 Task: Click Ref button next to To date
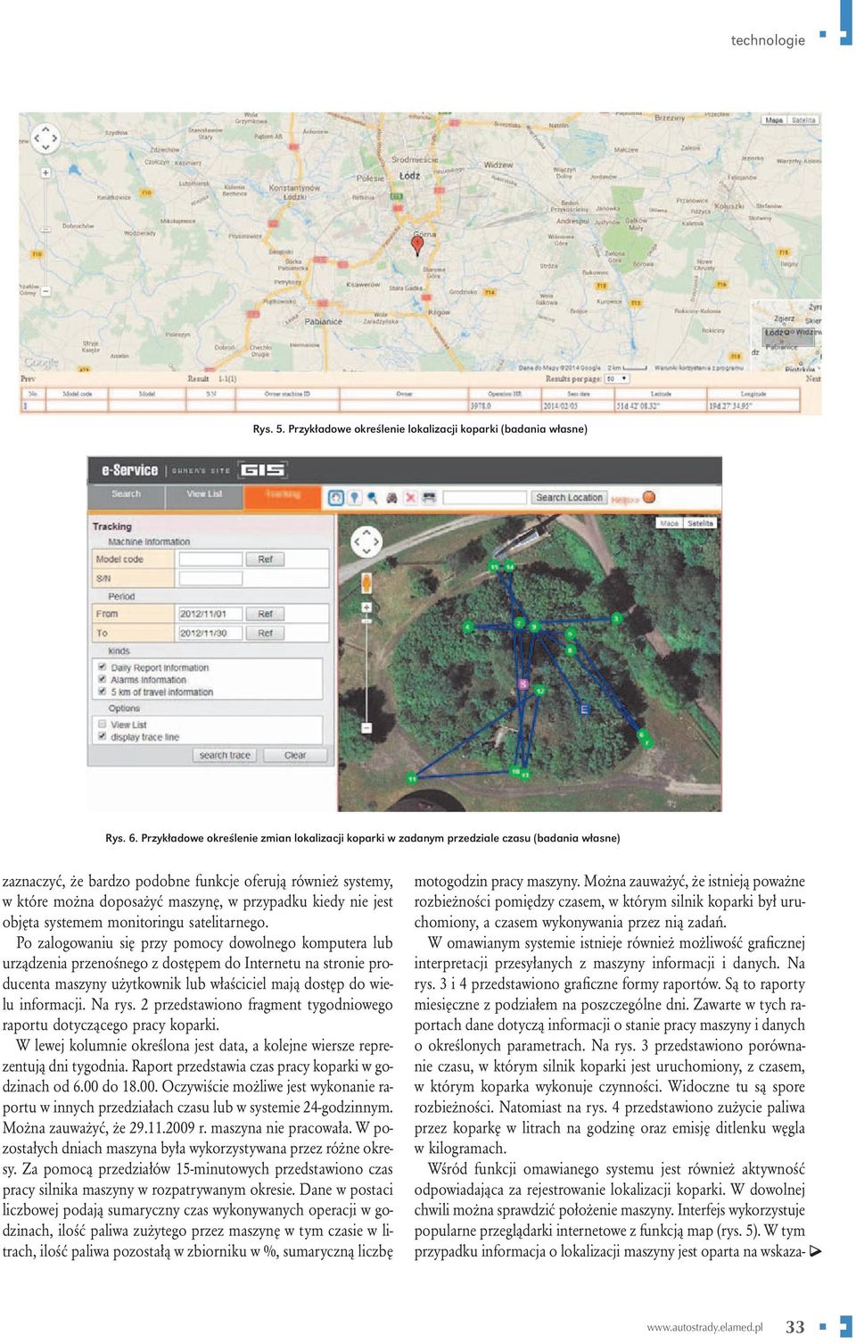pos(265,633)
